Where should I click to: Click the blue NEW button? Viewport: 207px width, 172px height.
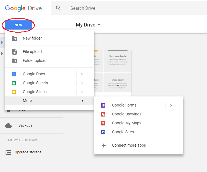pyautogui.click(x=18, y=25)
